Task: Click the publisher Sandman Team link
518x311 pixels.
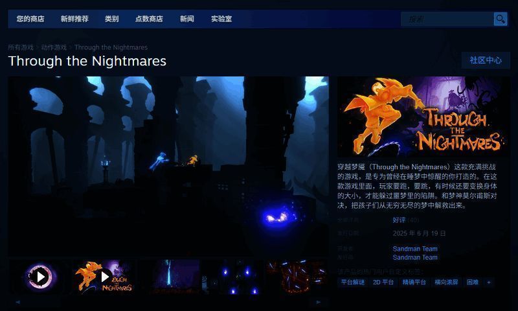Action: [x=415, y=257]
